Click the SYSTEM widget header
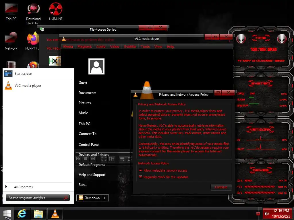The width and height of the screenshot is (294, 220). (261, 83)
